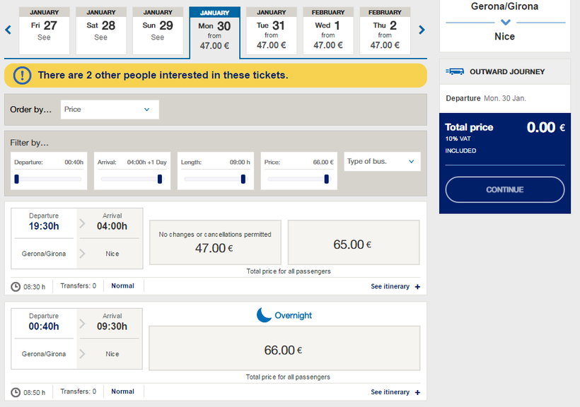This screenshot has width=580, height=407.
Task: Open the Type of bus dropdown
Action: 382,162
